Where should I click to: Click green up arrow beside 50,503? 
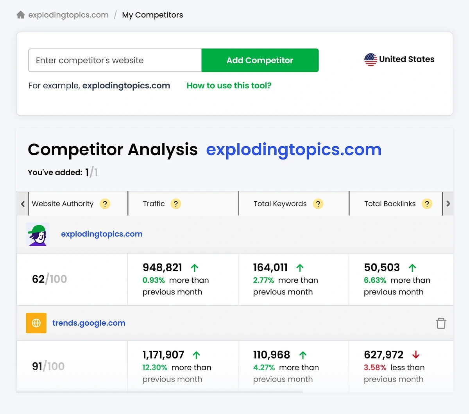click(x=412, y=268)
